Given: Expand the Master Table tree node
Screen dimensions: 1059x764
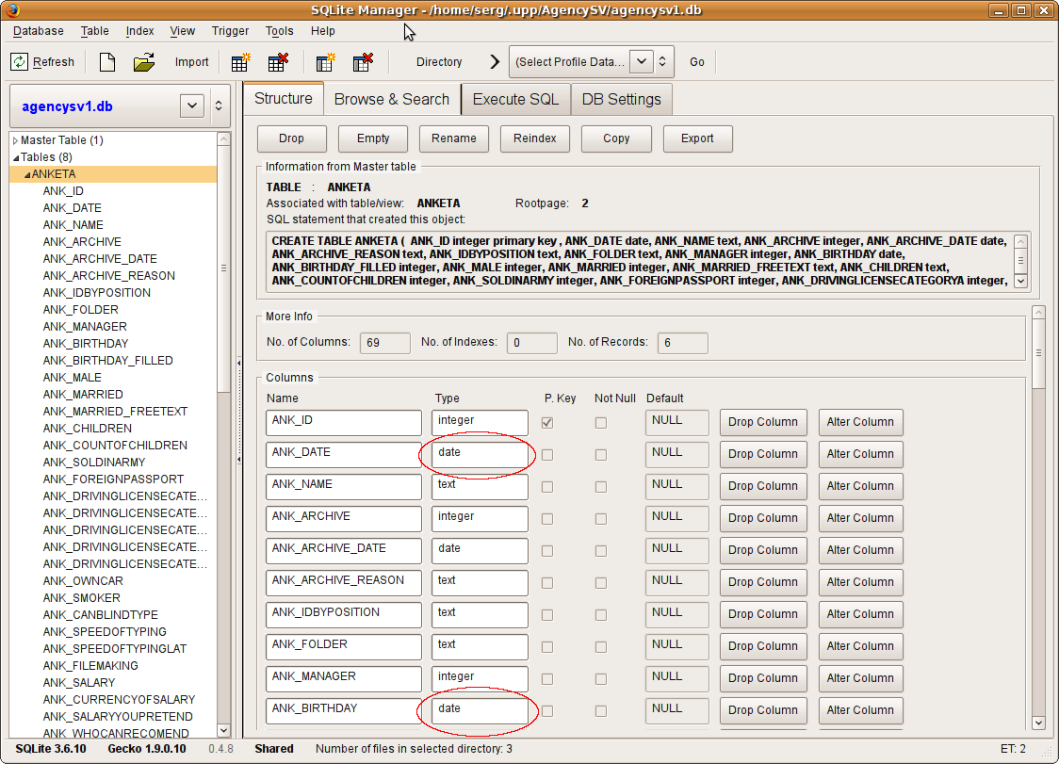Looking at the screenshot, I should [15, 140].
